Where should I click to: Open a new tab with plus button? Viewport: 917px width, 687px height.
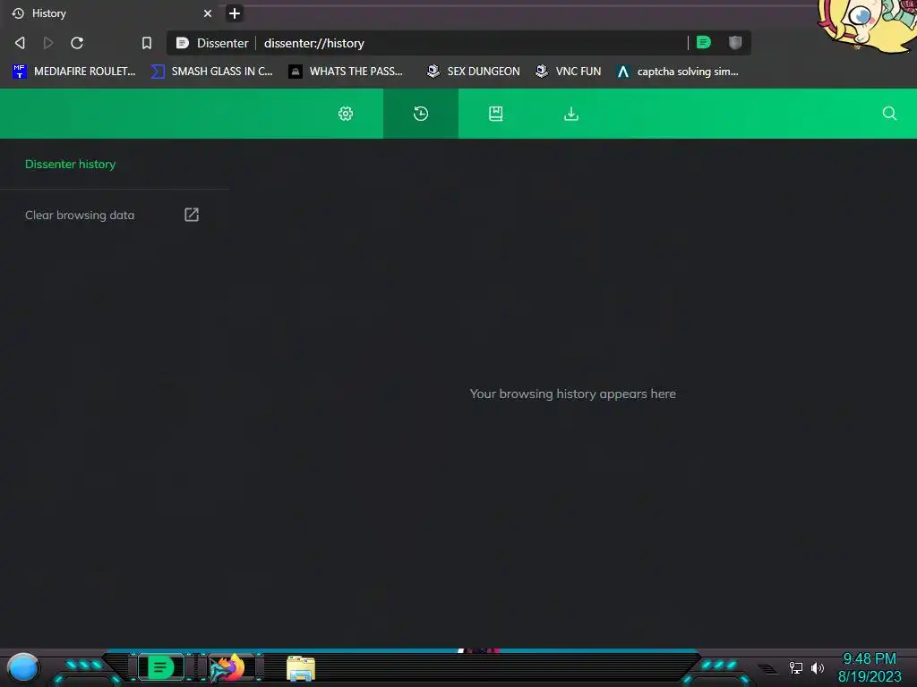[235, 13]
